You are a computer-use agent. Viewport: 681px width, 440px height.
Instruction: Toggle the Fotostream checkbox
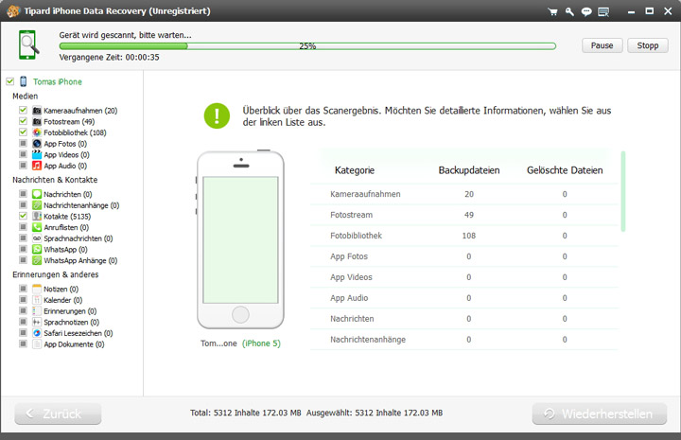point(23,122)
